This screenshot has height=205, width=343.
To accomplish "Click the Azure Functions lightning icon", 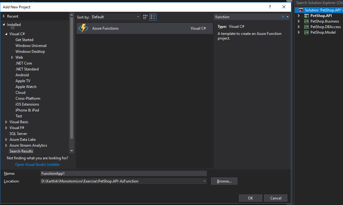I will [83, 28].
